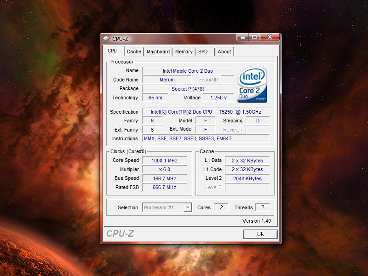Click the Package value 'Socket P (478)'
368x276 pixels.
point(188,89)
